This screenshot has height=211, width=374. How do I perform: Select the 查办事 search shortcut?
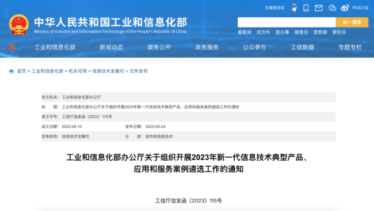[x=282, y=32]
